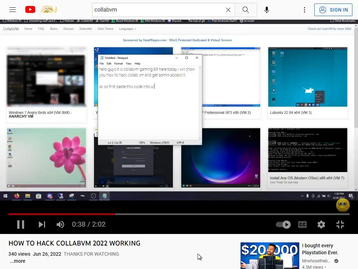Viewport: 358px width, 269px height.
Task: Click the tray volume speaker icon
Action: [x=329, y=196]
